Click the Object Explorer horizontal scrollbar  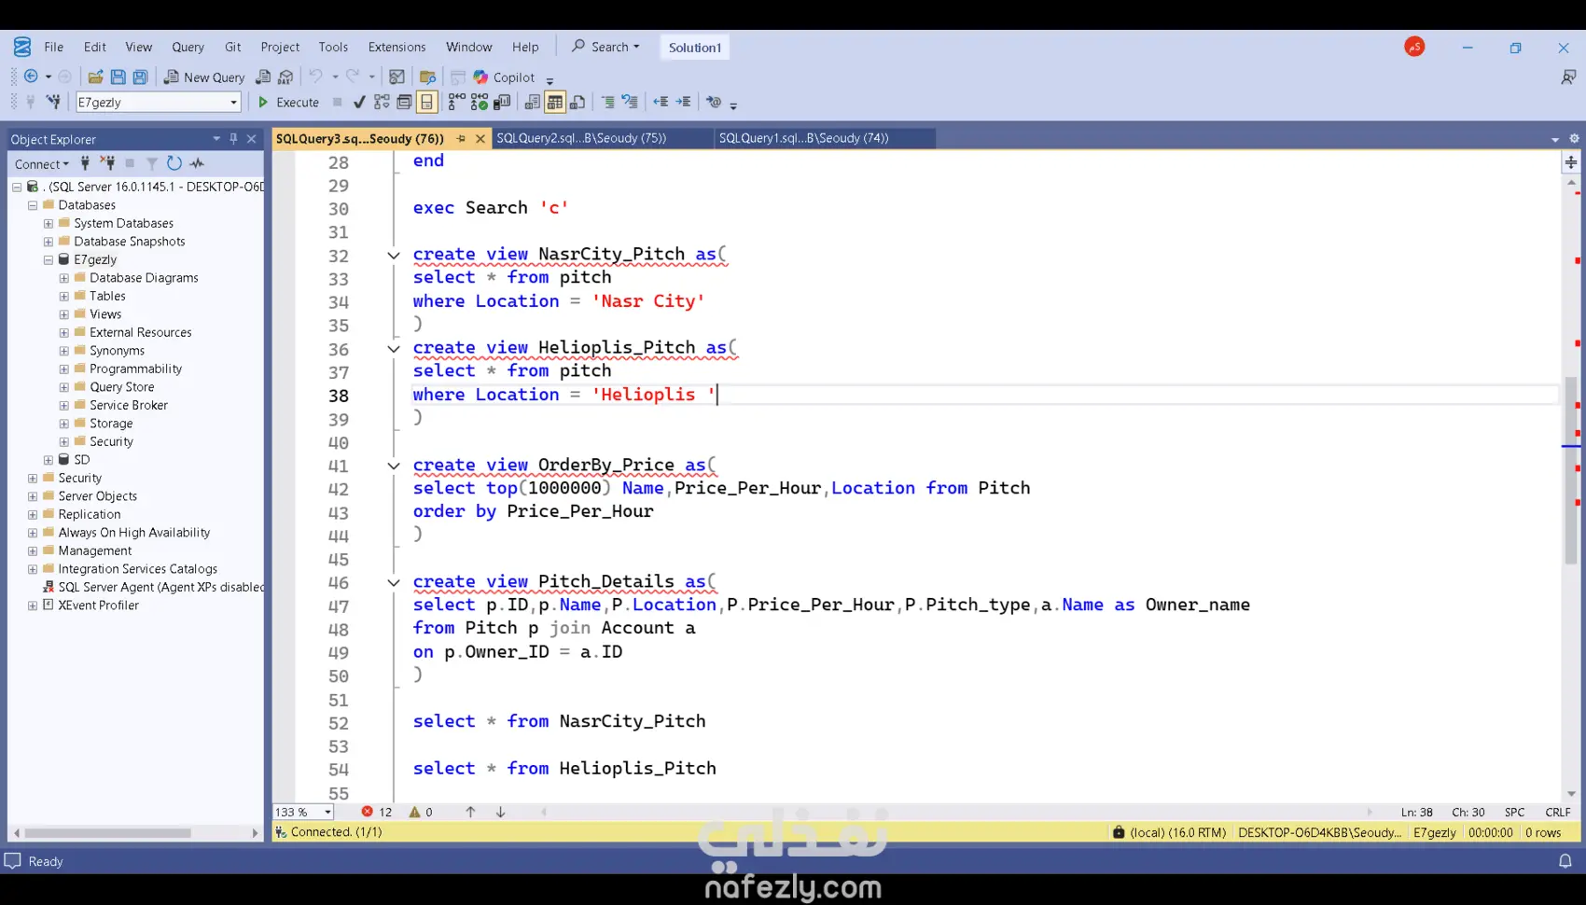pyautogui.click(x=108, y=833)
